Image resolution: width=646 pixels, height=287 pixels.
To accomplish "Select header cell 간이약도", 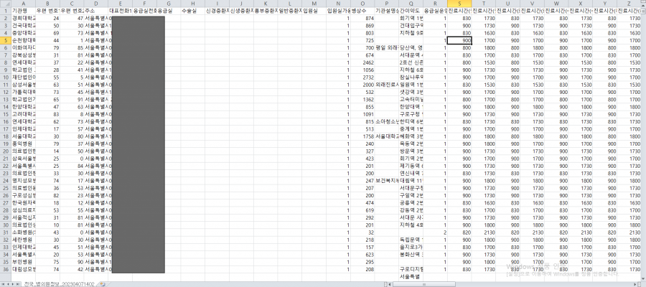I will pyautogui.click(x=411, y=11).
